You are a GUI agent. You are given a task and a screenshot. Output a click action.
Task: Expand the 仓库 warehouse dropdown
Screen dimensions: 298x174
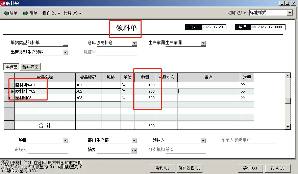[x=134, y=43]
